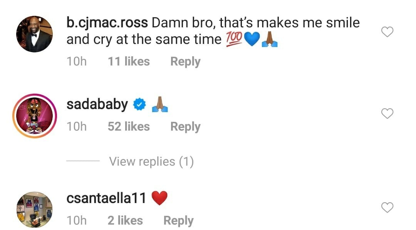
Task: View the 11 likes on first comment
Action: (x=129, y=61)
